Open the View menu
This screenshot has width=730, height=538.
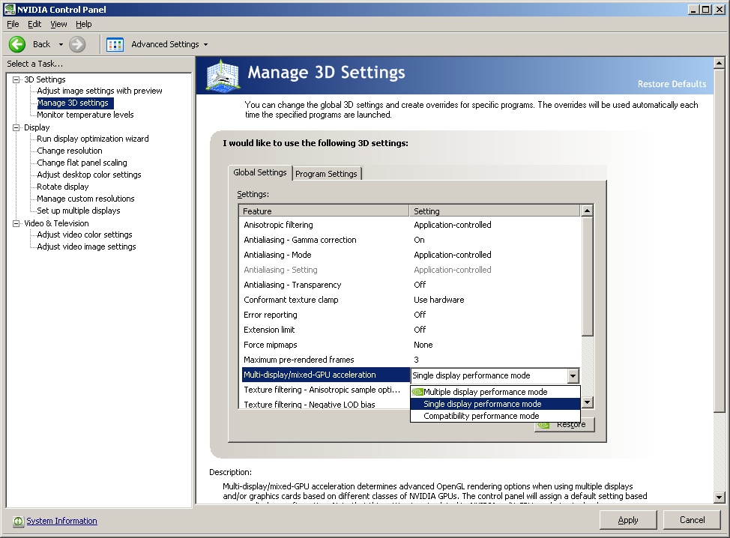point(58,24)
